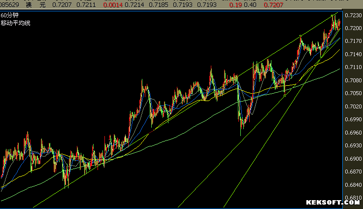Click the 0.7050 price axis label
This screenshot has height=209, width=363.
[x=353, y=93]
